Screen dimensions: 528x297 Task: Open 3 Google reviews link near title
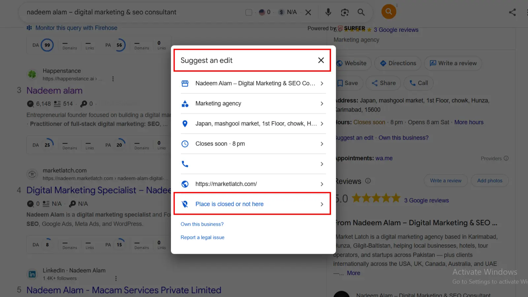[x=396, y=30]
